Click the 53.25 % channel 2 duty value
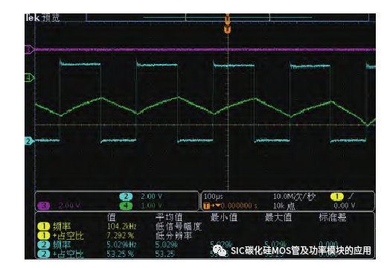The width and height of the screenshot is (384, 268). (121, 254)
